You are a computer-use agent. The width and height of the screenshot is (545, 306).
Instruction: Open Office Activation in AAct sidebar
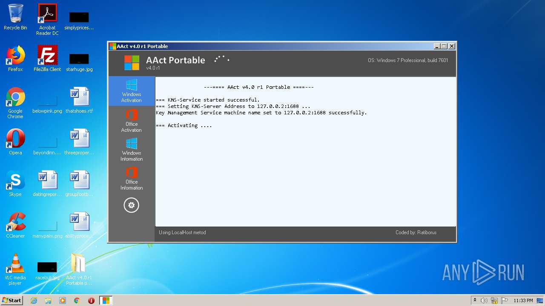click(x=132, y=121)
